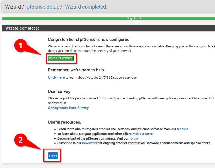Click the red circle marker numbered 1

(x=21, y=46)
